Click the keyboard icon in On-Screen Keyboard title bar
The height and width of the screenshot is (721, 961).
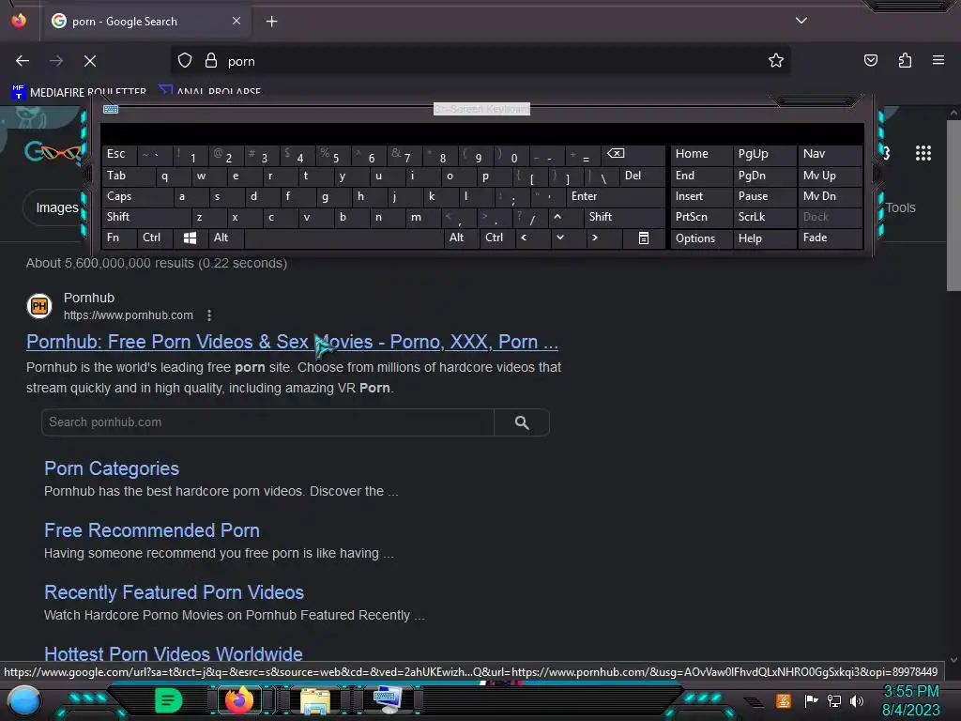pos(111,109)
